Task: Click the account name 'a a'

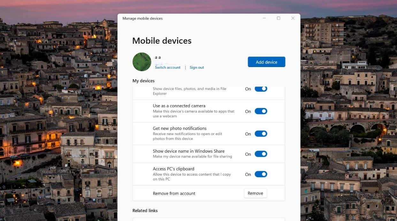Action: click(158, 57)
